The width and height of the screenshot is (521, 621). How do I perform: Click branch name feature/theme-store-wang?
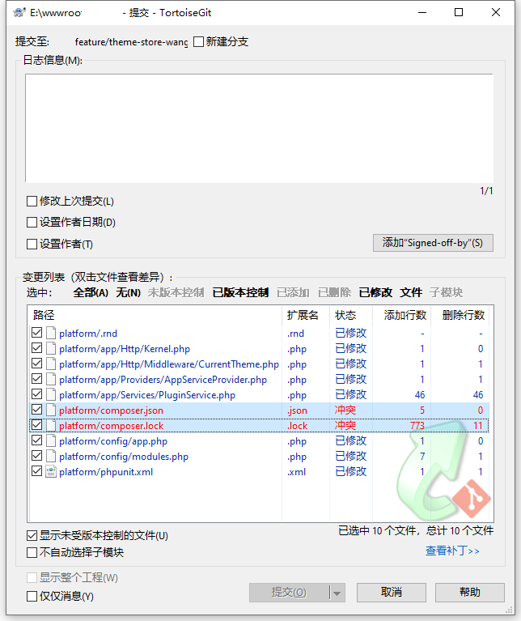131,42
